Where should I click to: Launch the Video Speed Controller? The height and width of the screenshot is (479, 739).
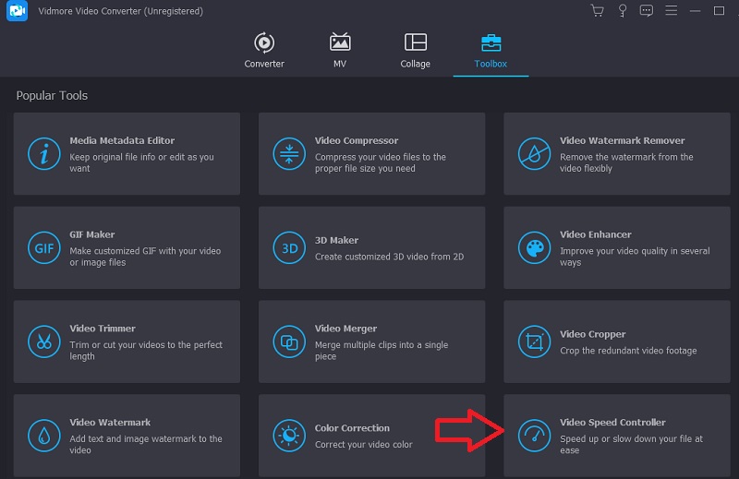616,436
